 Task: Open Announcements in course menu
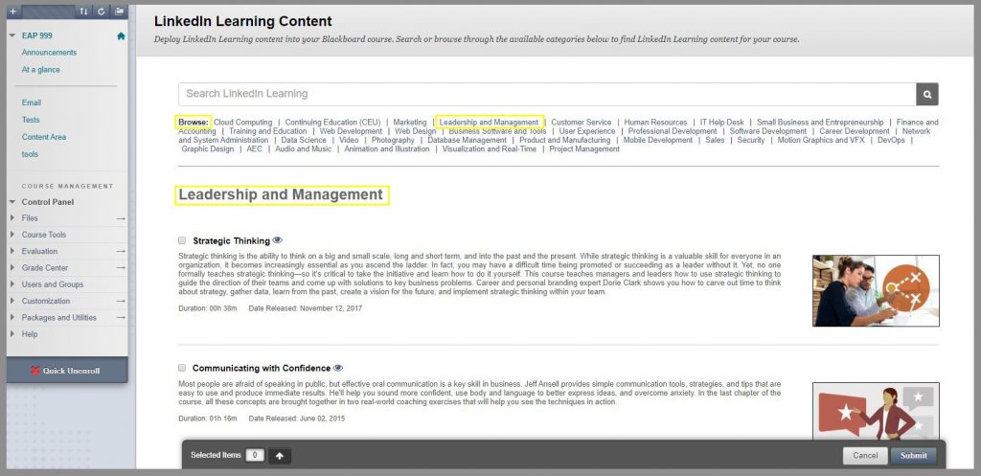49,53
